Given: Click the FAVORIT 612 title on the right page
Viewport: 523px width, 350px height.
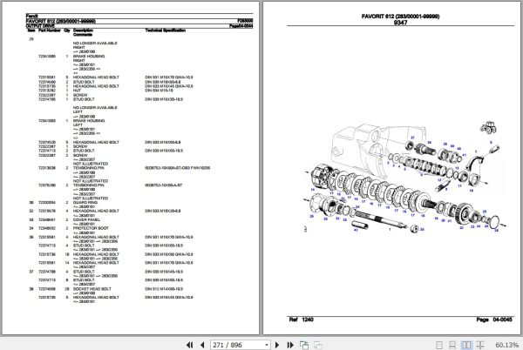Looking at the screenshot, I should click(x=400, y=16).
